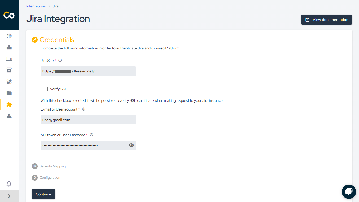359x202 pixels.
Task: Click the API token password field
Action: coord(88,145)
